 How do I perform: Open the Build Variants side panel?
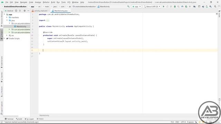2,62
